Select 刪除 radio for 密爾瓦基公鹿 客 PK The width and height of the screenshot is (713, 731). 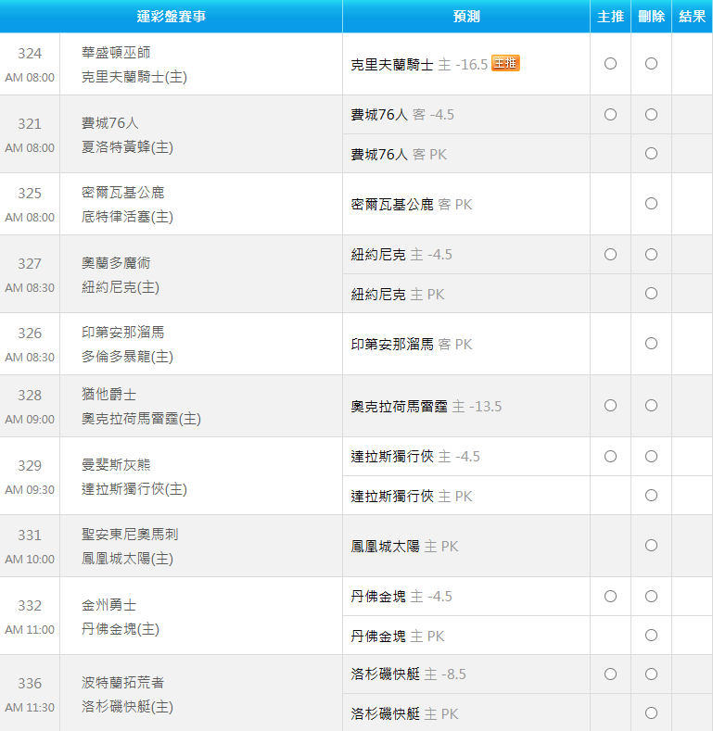tap(651, 203)
